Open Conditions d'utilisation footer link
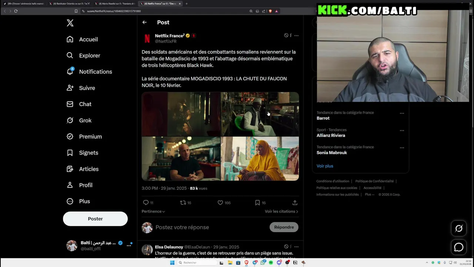This screenshot has width=474, height=267. [x=333, y=181]
